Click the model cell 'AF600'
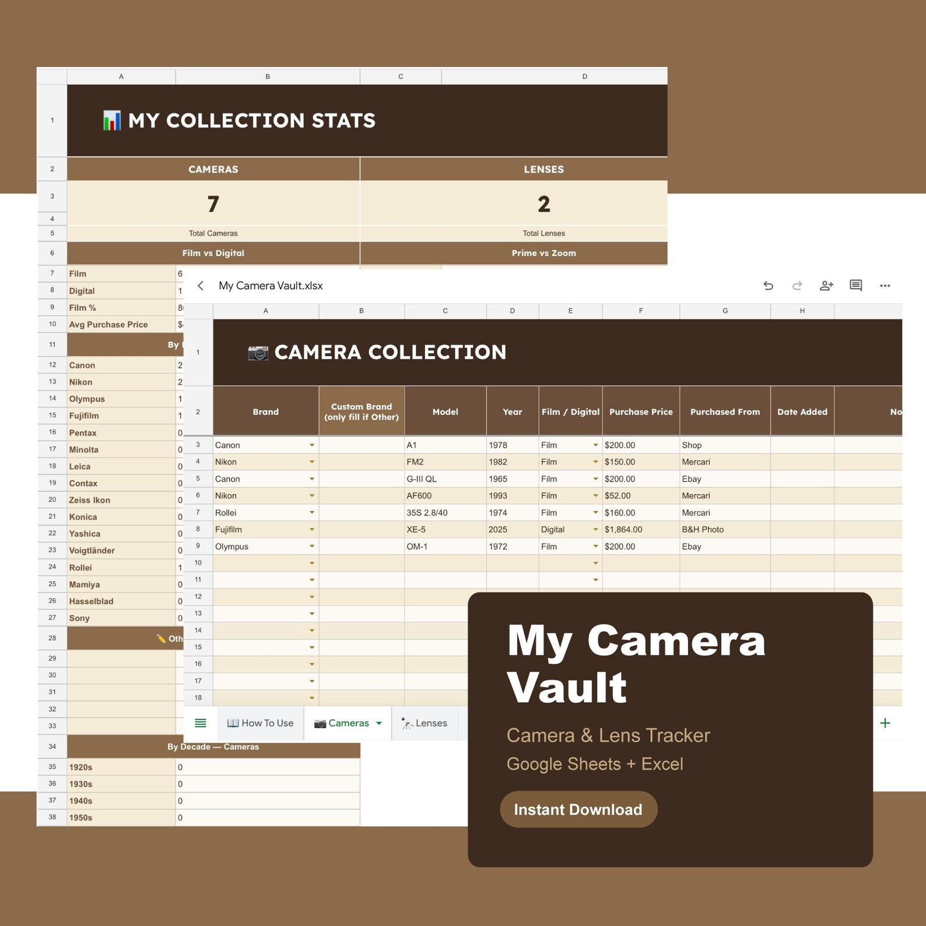Viewport: 926px width, 926px height. tap(445, 496)
